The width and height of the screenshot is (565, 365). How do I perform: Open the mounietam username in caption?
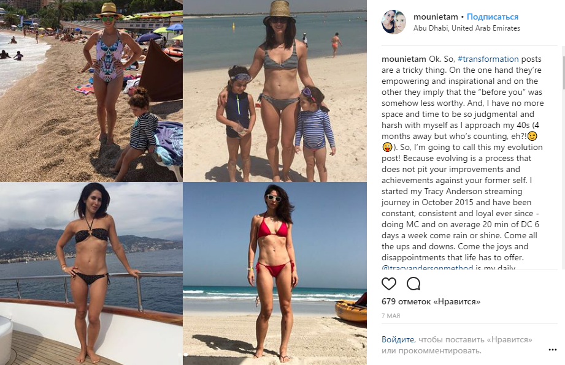[x=404, y=59]
